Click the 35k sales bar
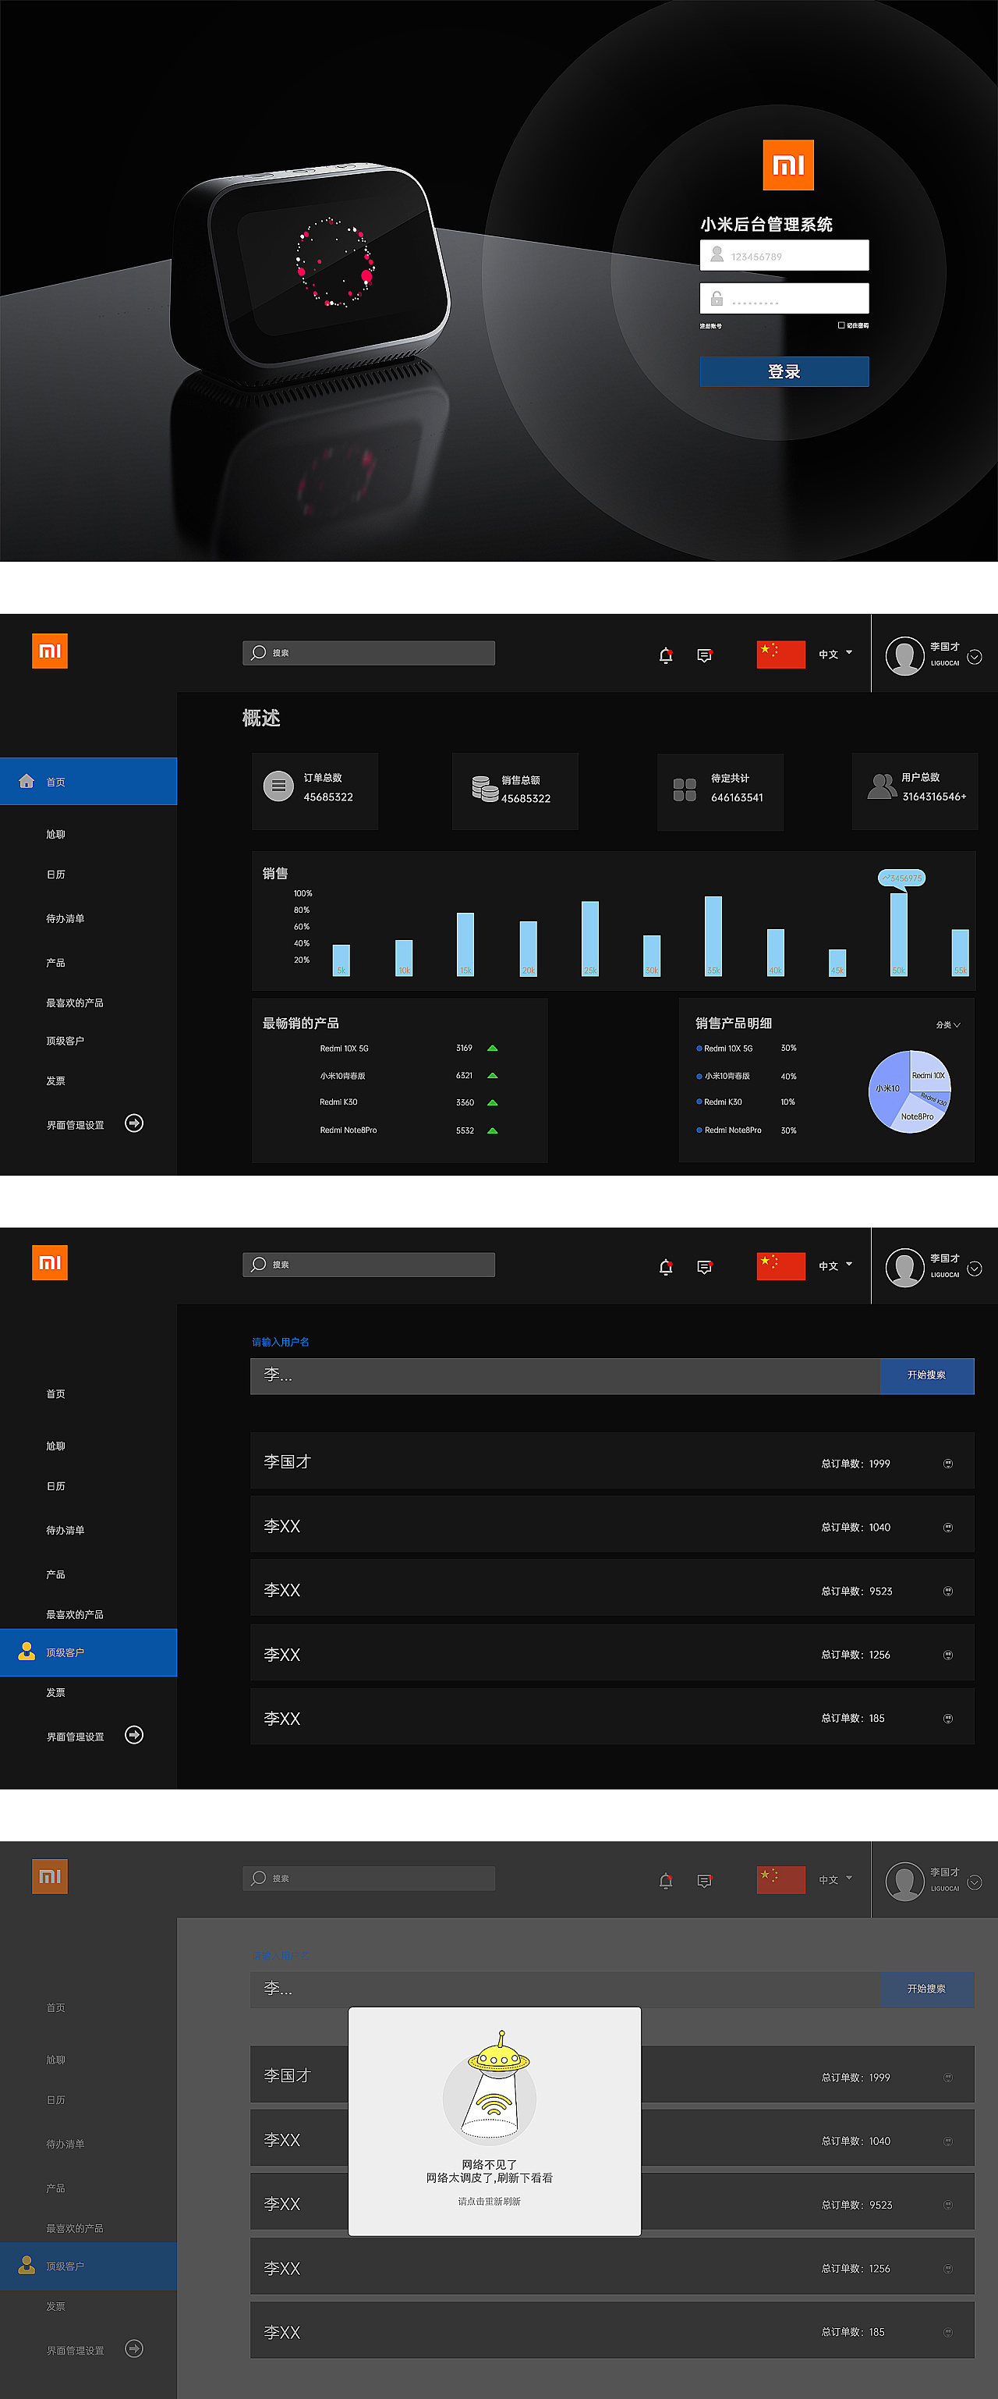The height and width of the screenshot is (2399, 998). 713,936
